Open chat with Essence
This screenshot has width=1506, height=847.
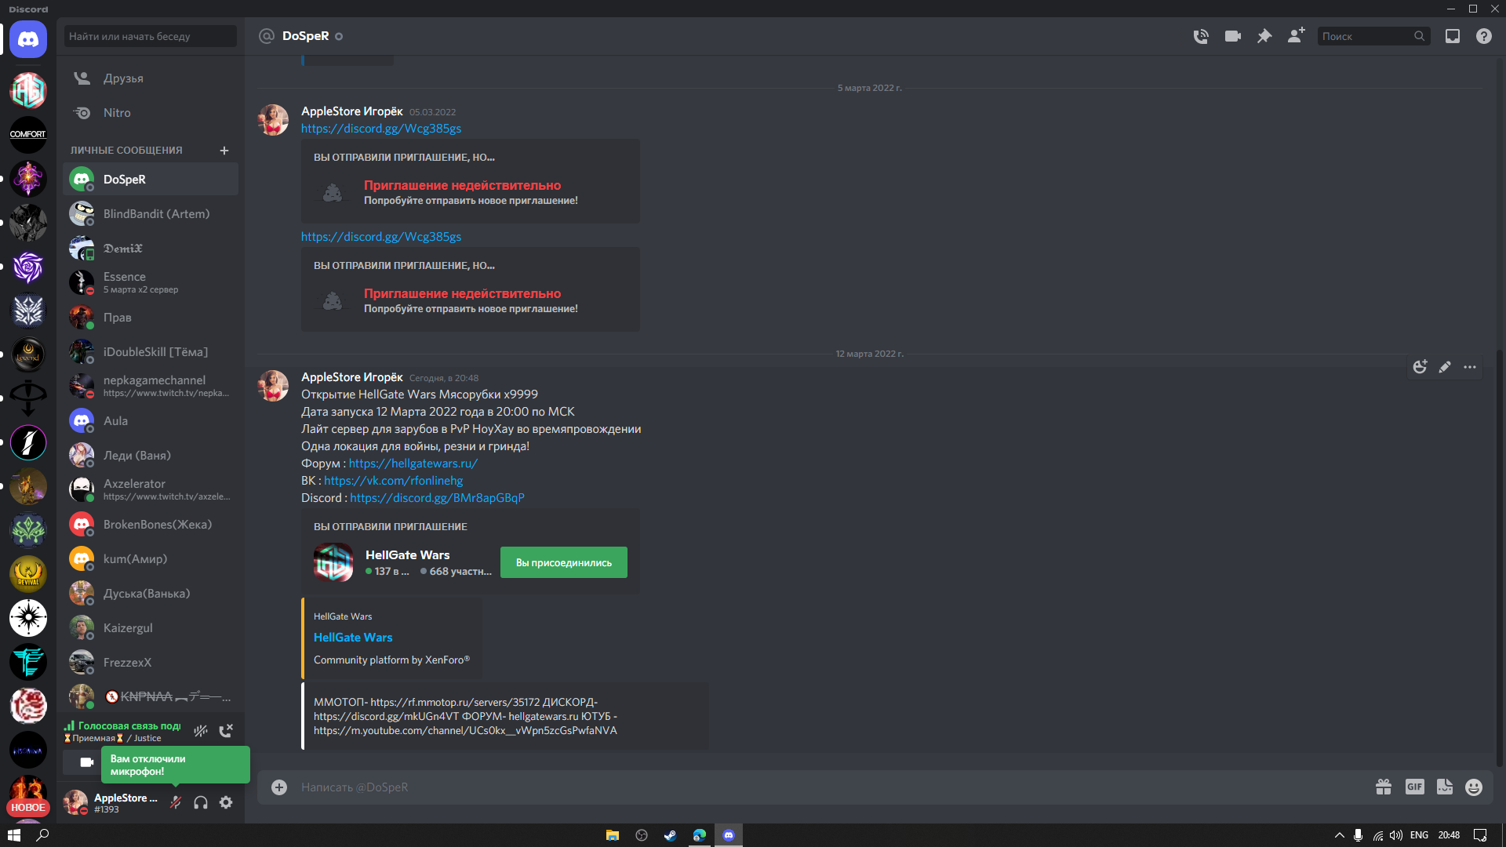[x=151, y=282]
